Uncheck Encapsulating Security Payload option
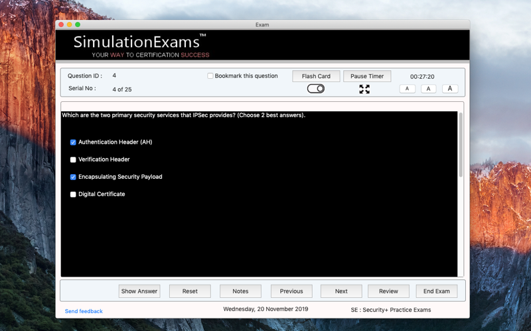The width and height of the screenshot is (531, 331). 73,177
